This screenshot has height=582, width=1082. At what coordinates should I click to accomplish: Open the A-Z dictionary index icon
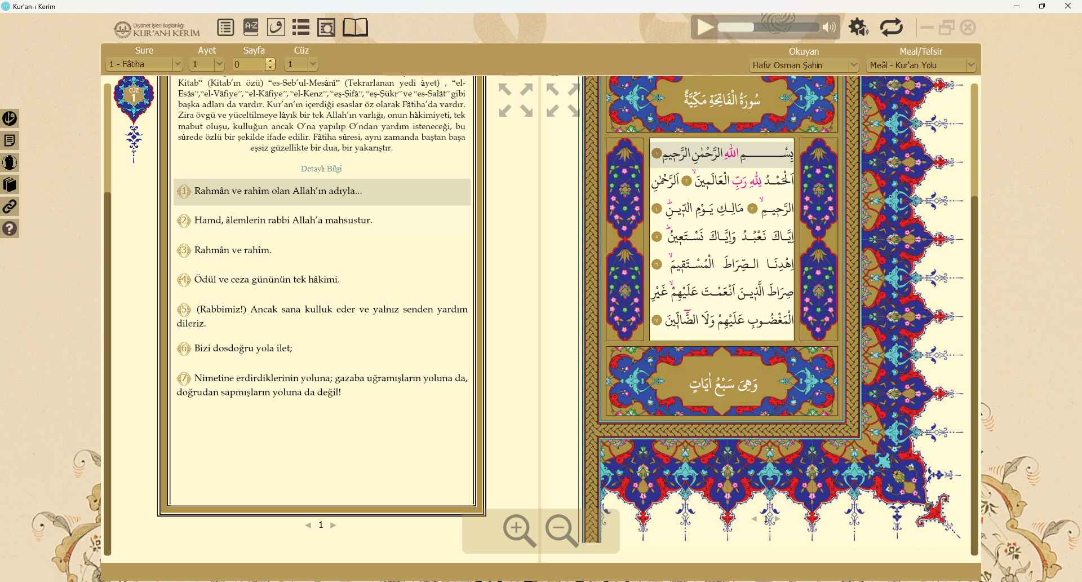tap(251, 27)
